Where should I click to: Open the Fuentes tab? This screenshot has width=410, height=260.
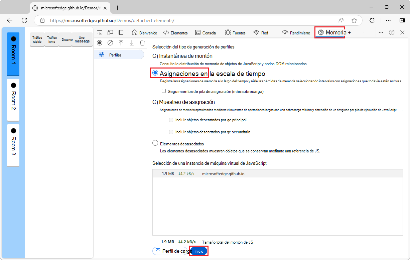tap(235, 33)
